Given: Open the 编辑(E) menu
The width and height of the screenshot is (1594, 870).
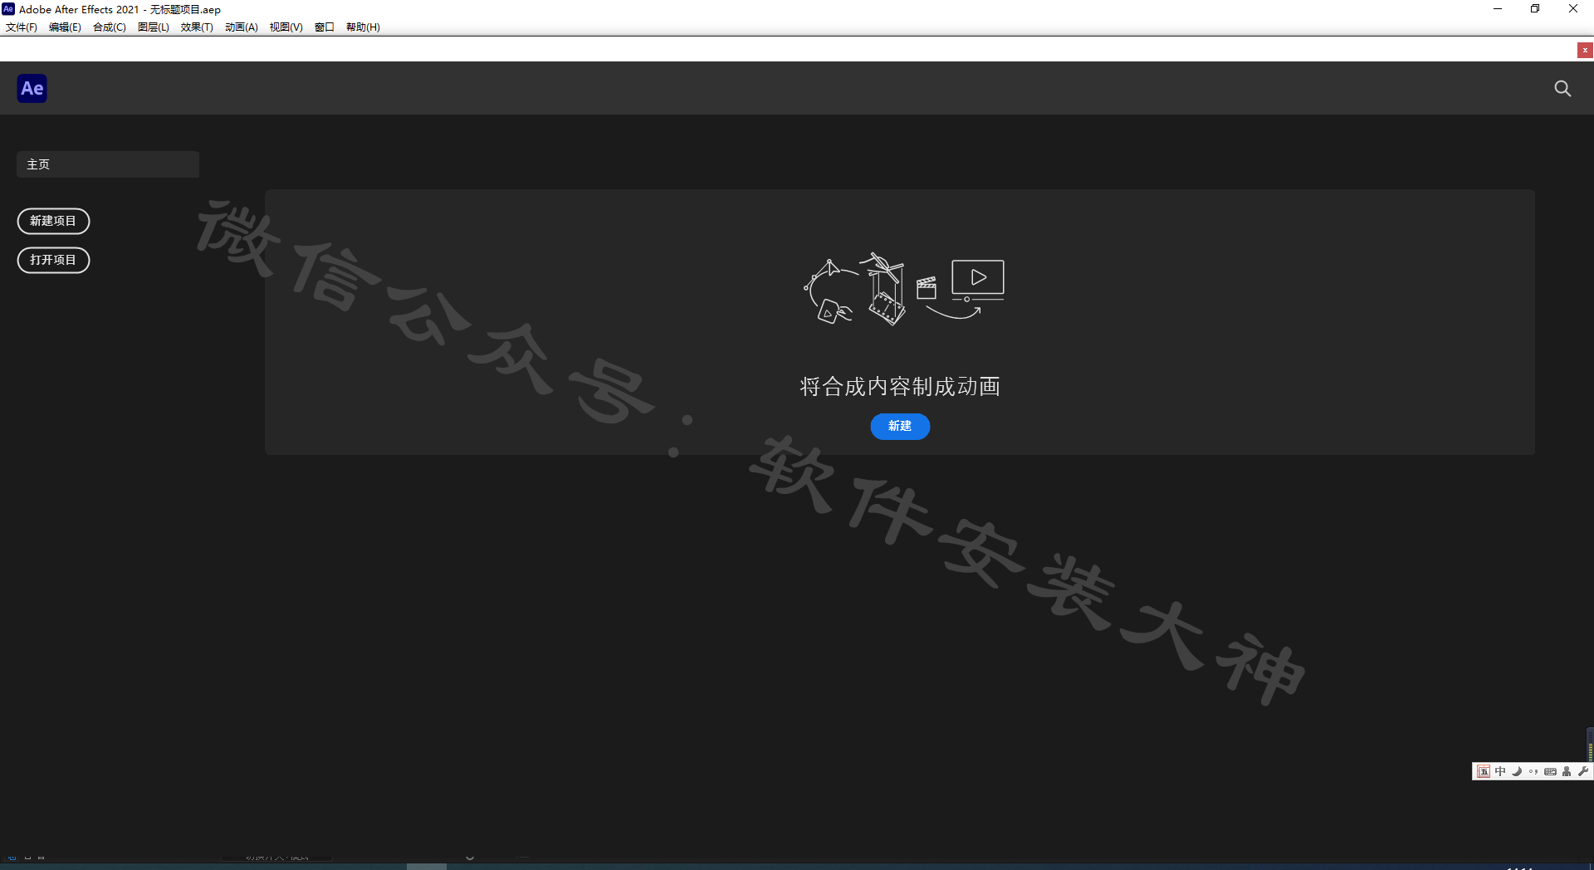Looking at the screenshot, I should 65,27.
